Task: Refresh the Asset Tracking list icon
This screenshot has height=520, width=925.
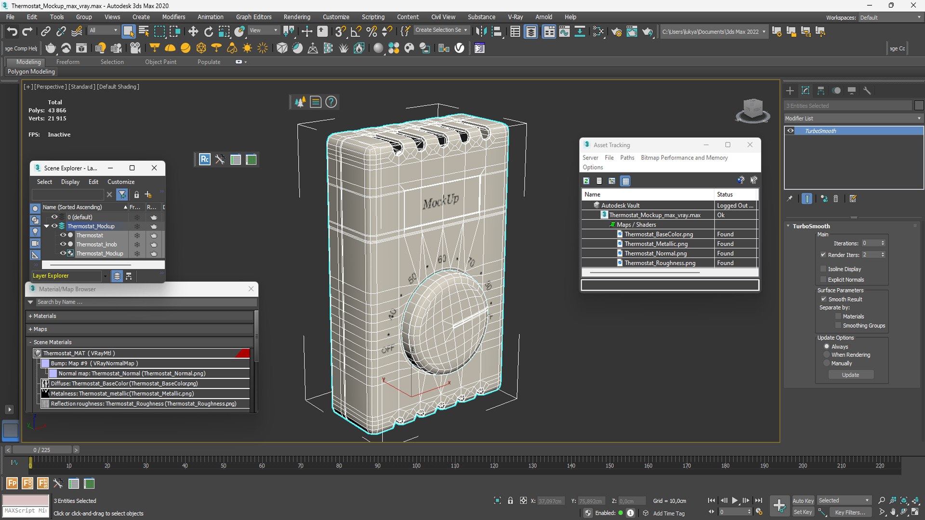Action: [x=586, y=181]
